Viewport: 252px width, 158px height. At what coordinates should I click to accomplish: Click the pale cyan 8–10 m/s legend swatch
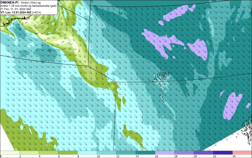(x=87, y=152)
